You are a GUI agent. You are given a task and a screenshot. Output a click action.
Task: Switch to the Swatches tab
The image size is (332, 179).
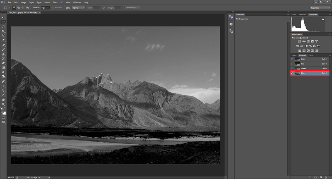pos(302,14)
